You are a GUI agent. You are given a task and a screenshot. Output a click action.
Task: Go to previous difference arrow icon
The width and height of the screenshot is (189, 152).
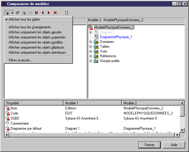pos(43,13)
